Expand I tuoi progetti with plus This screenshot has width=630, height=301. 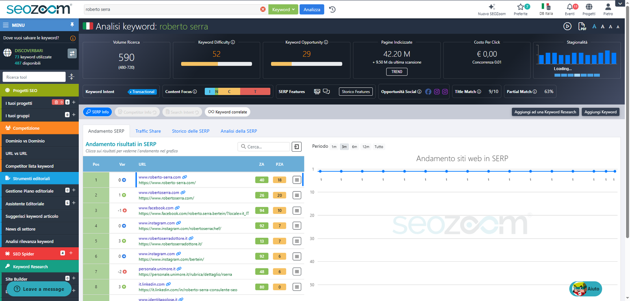(x=74, y=102)
